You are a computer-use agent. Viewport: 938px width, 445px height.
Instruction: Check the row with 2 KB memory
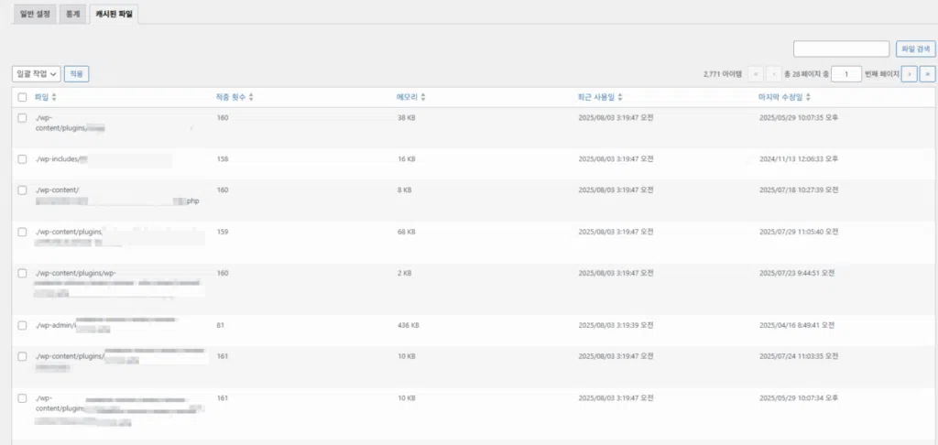[x=22, y=273]
